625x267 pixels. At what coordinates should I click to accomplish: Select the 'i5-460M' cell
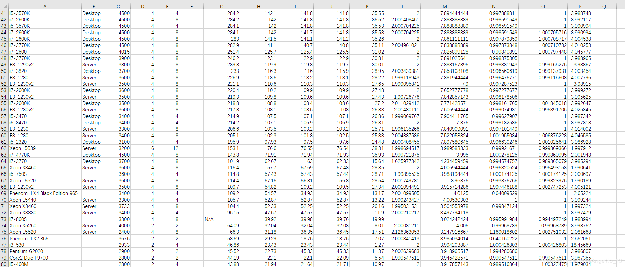45,264
